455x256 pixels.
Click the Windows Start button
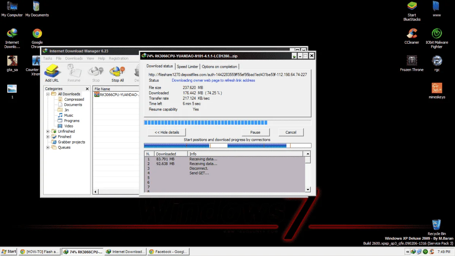(9, 252)
